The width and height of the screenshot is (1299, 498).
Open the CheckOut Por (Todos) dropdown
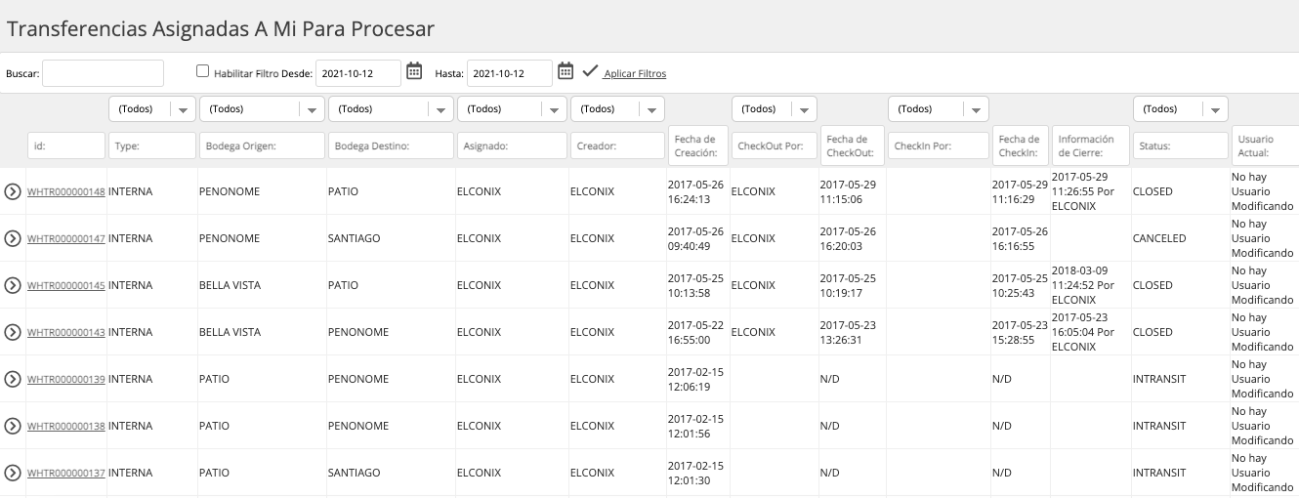(775, 109)
